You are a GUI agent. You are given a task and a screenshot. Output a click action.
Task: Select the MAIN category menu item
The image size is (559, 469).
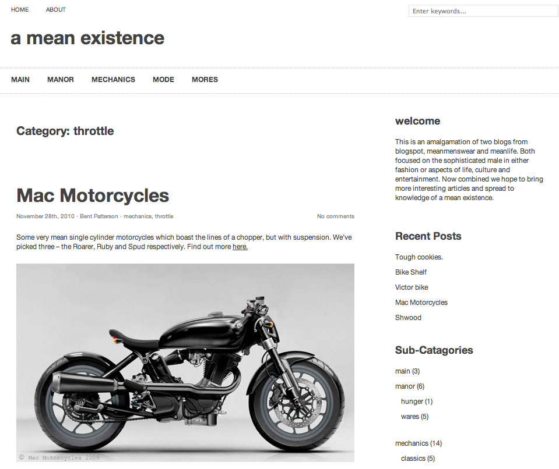(20, 79)
